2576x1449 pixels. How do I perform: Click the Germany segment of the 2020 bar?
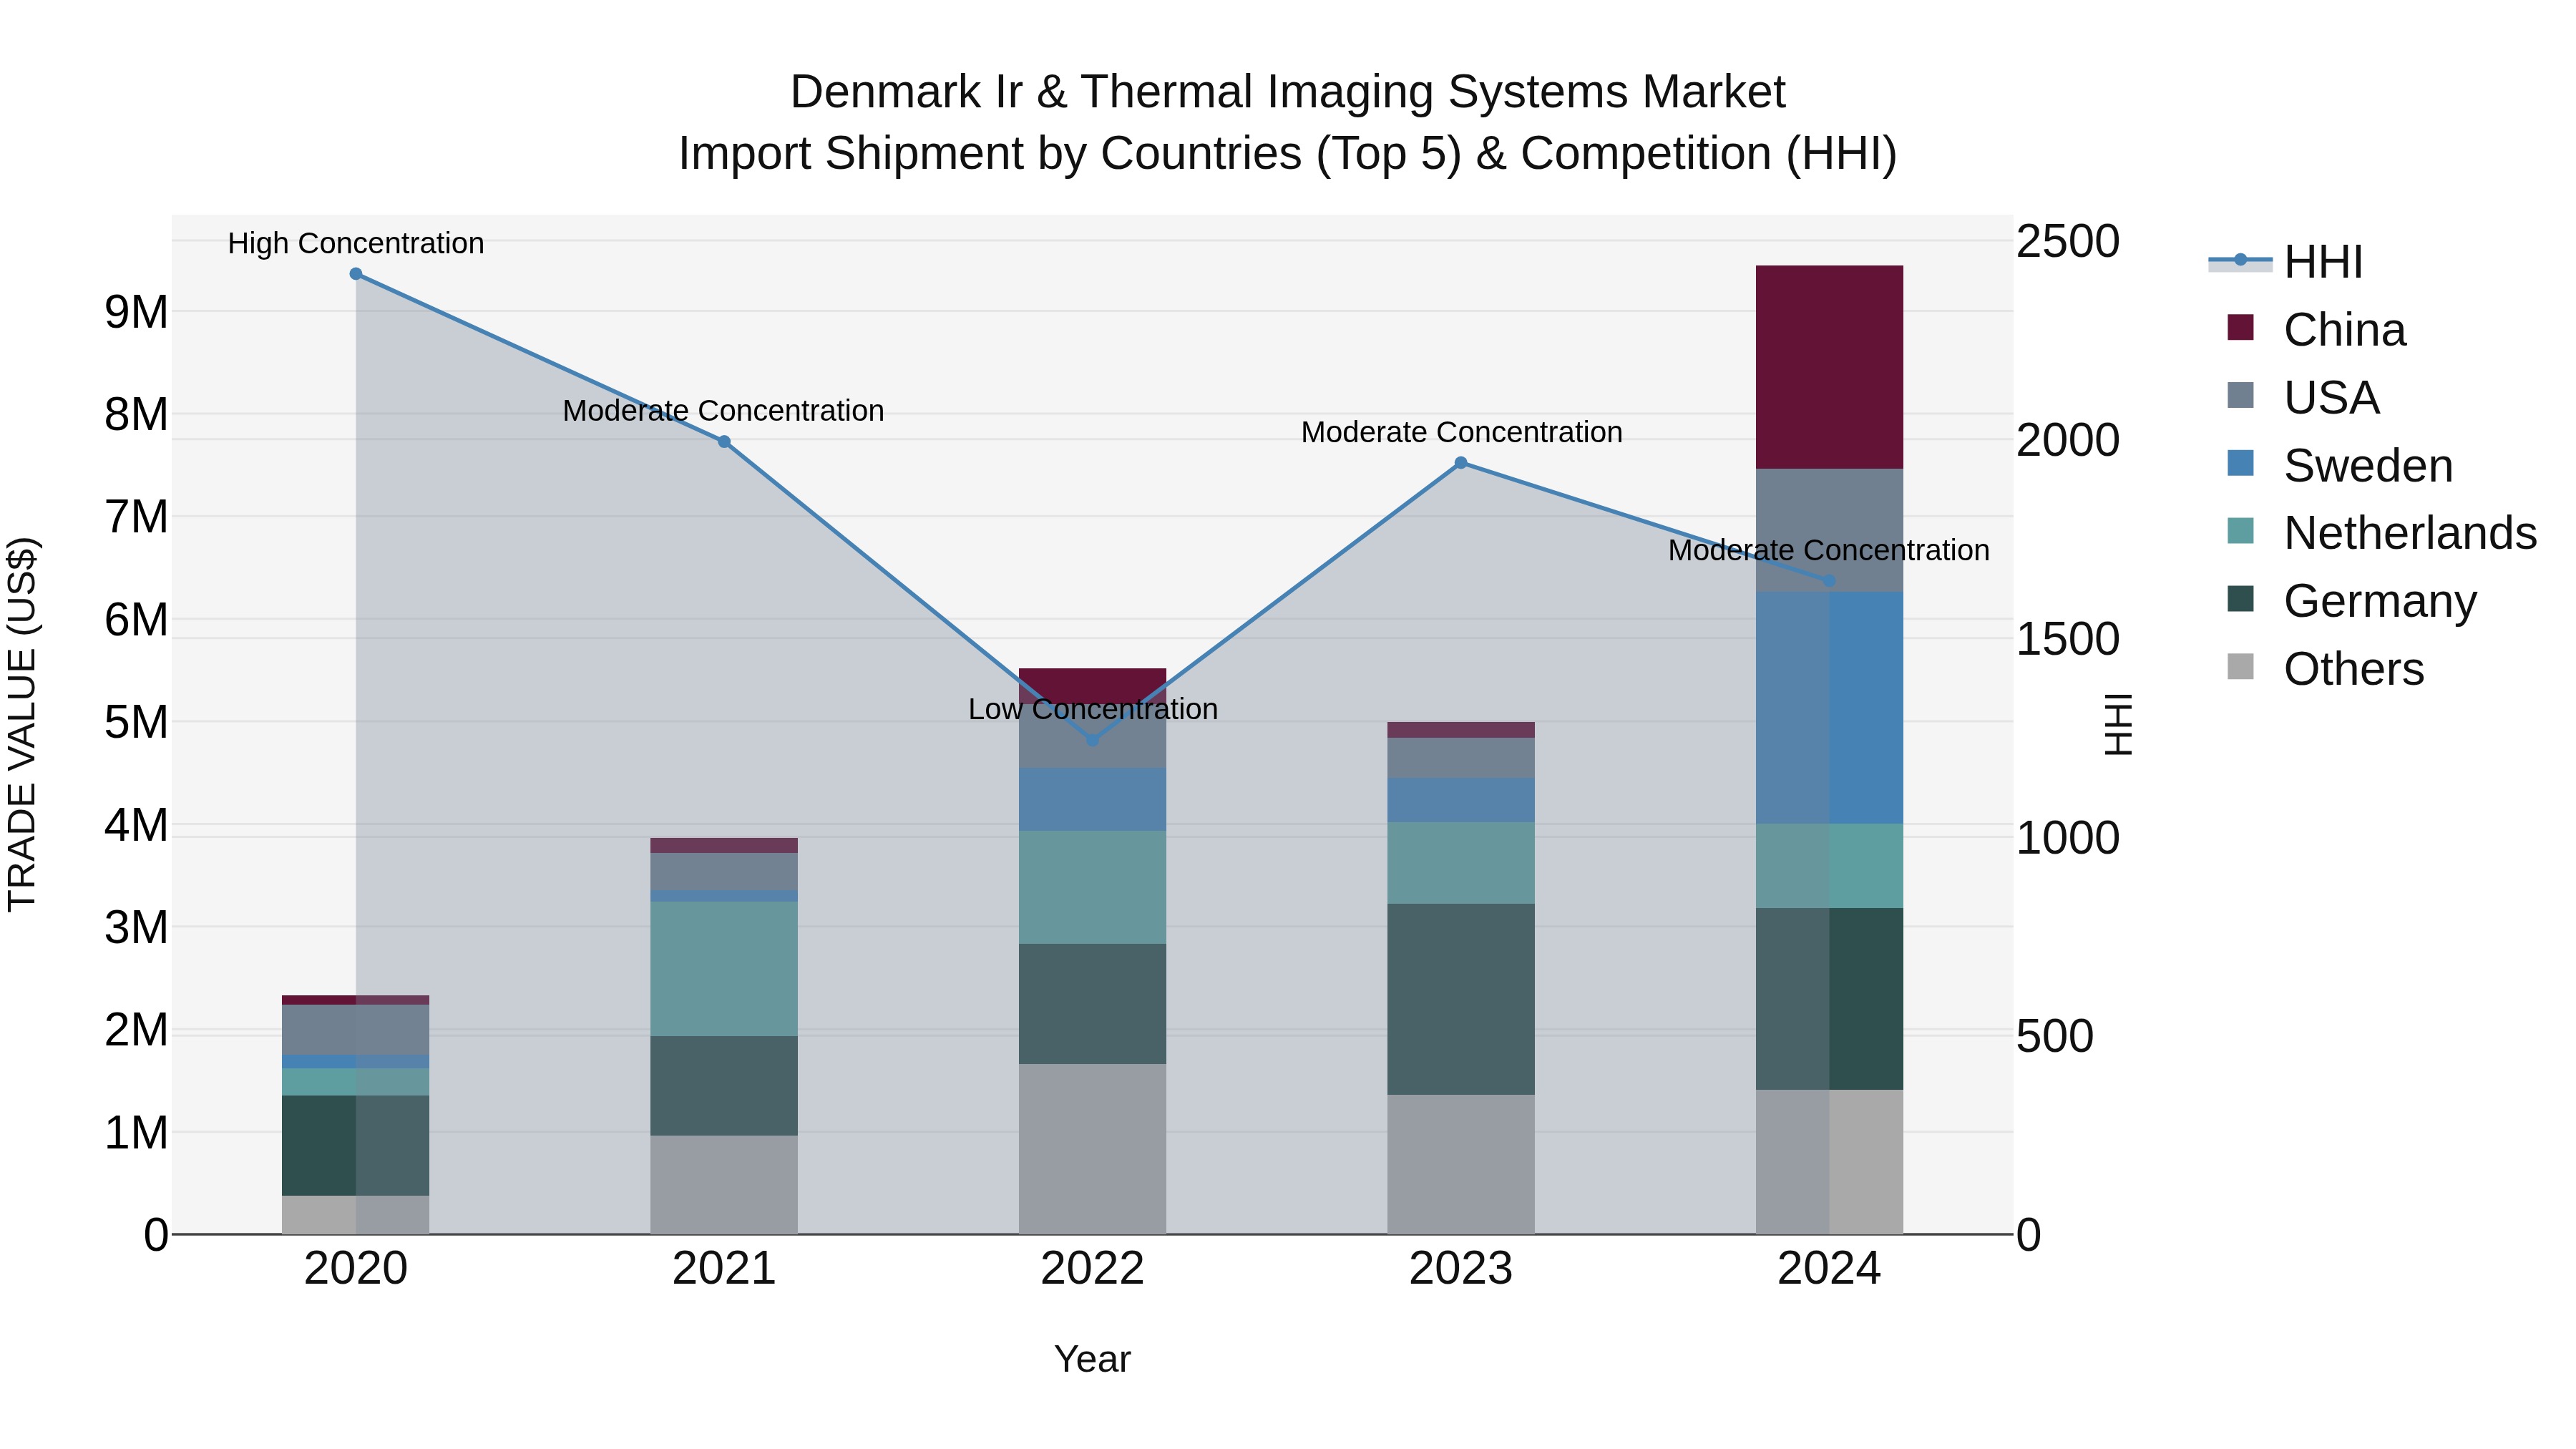point(356,1146)
